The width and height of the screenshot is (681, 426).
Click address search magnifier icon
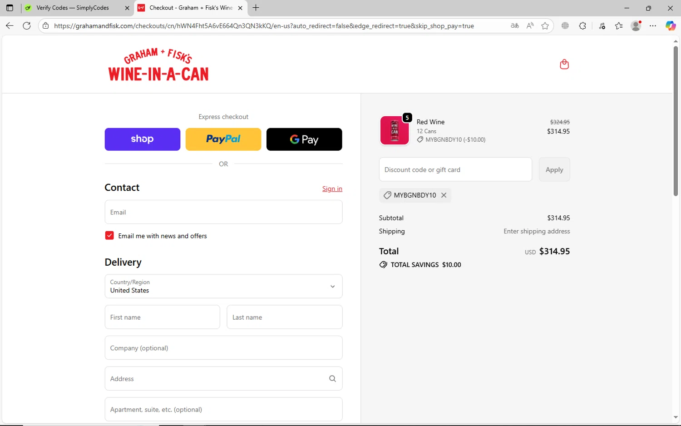click(x=332, y=379)
